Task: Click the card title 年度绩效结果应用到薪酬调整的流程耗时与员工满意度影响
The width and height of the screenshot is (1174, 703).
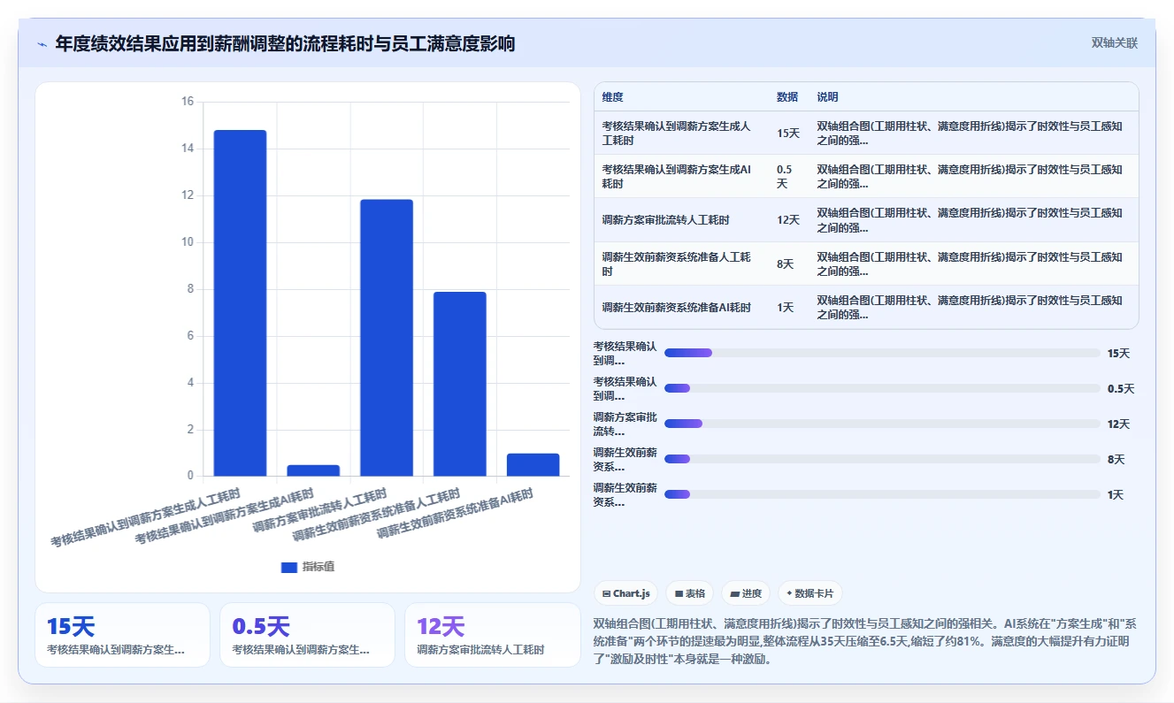Action: (285, 43)
